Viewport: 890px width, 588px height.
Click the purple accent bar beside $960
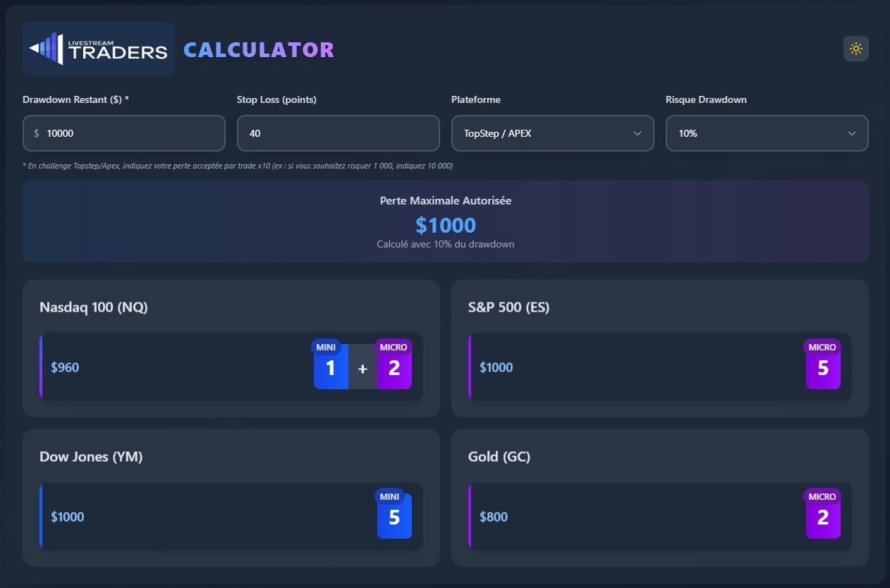(41, 367)
